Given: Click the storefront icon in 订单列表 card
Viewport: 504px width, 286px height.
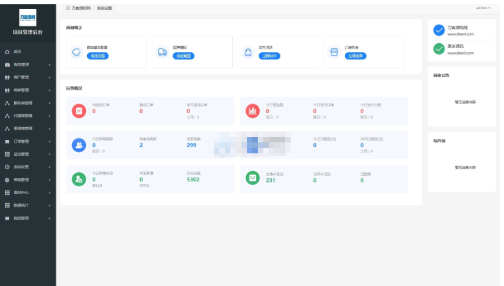Looking at the screenshot, I should tap(334, 52).
